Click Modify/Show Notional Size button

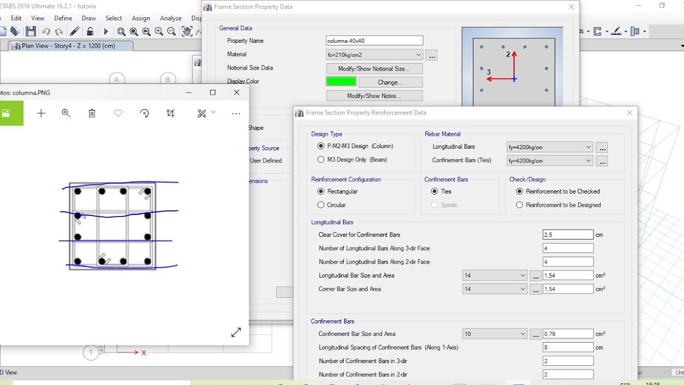coord(374,68)
